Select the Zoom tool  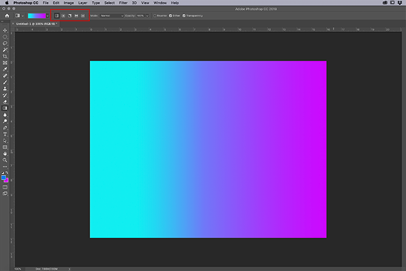click(x=5, y=160)
